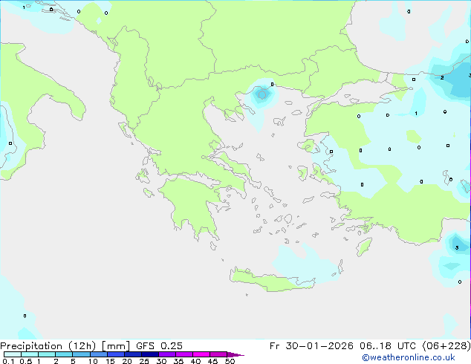
Task: Select the 35–40 mm legend color box
Action: coord(184,354)
